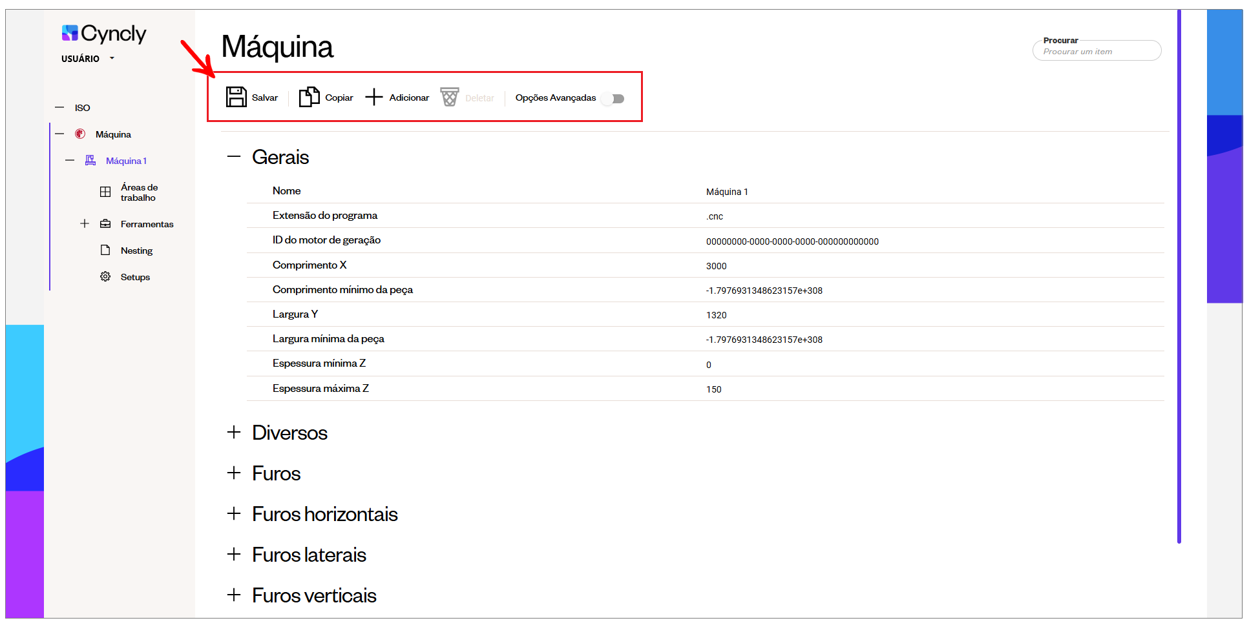Click the Copiar button label
The height and width of the screenshot is (625, 1249).
coord(339,97)
